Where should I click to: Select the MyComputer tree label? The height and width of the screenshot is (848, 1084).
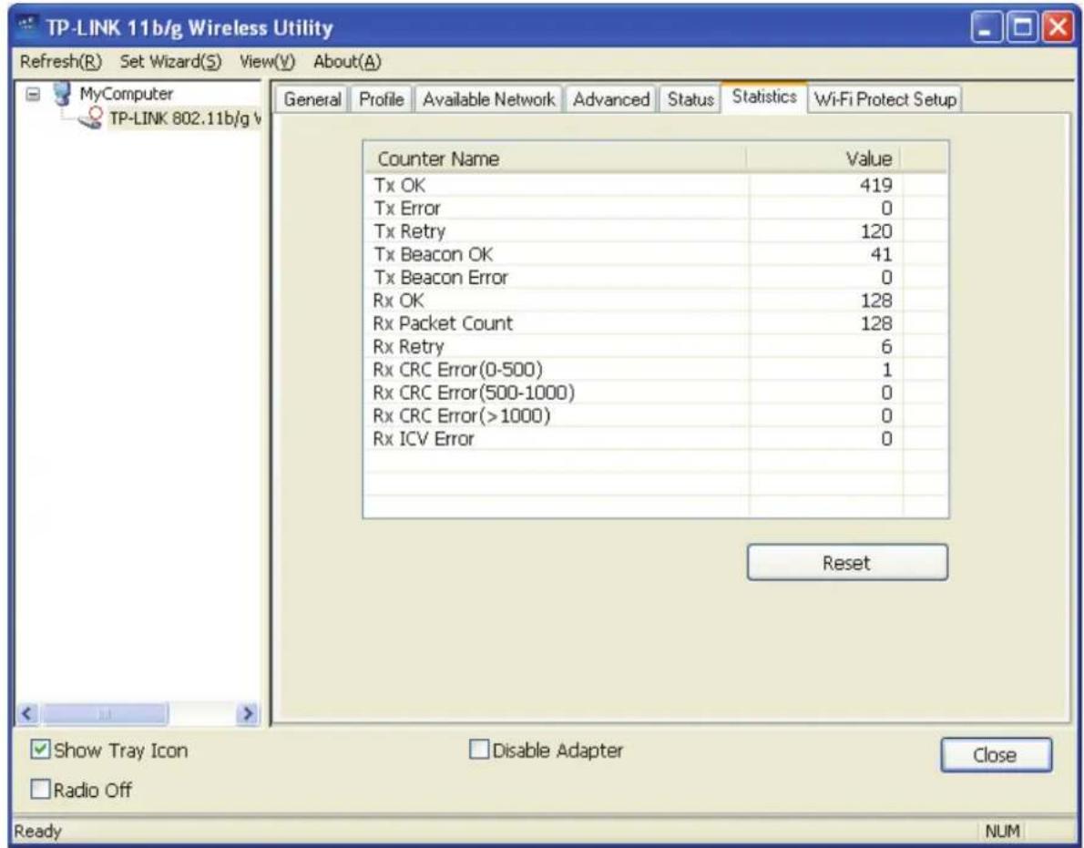[x=126, y=93]
